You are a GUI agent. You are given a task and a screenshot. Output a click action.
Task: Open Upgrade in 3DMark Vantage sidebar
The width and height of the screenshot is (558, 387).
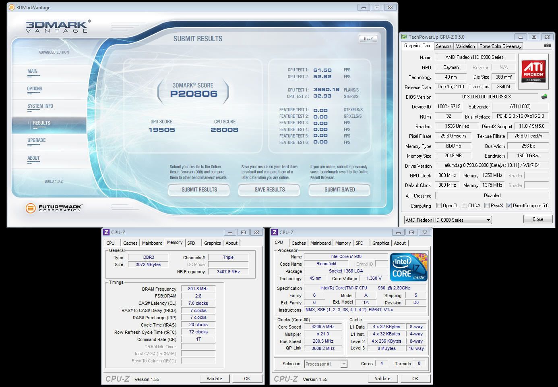click(37, 140)
